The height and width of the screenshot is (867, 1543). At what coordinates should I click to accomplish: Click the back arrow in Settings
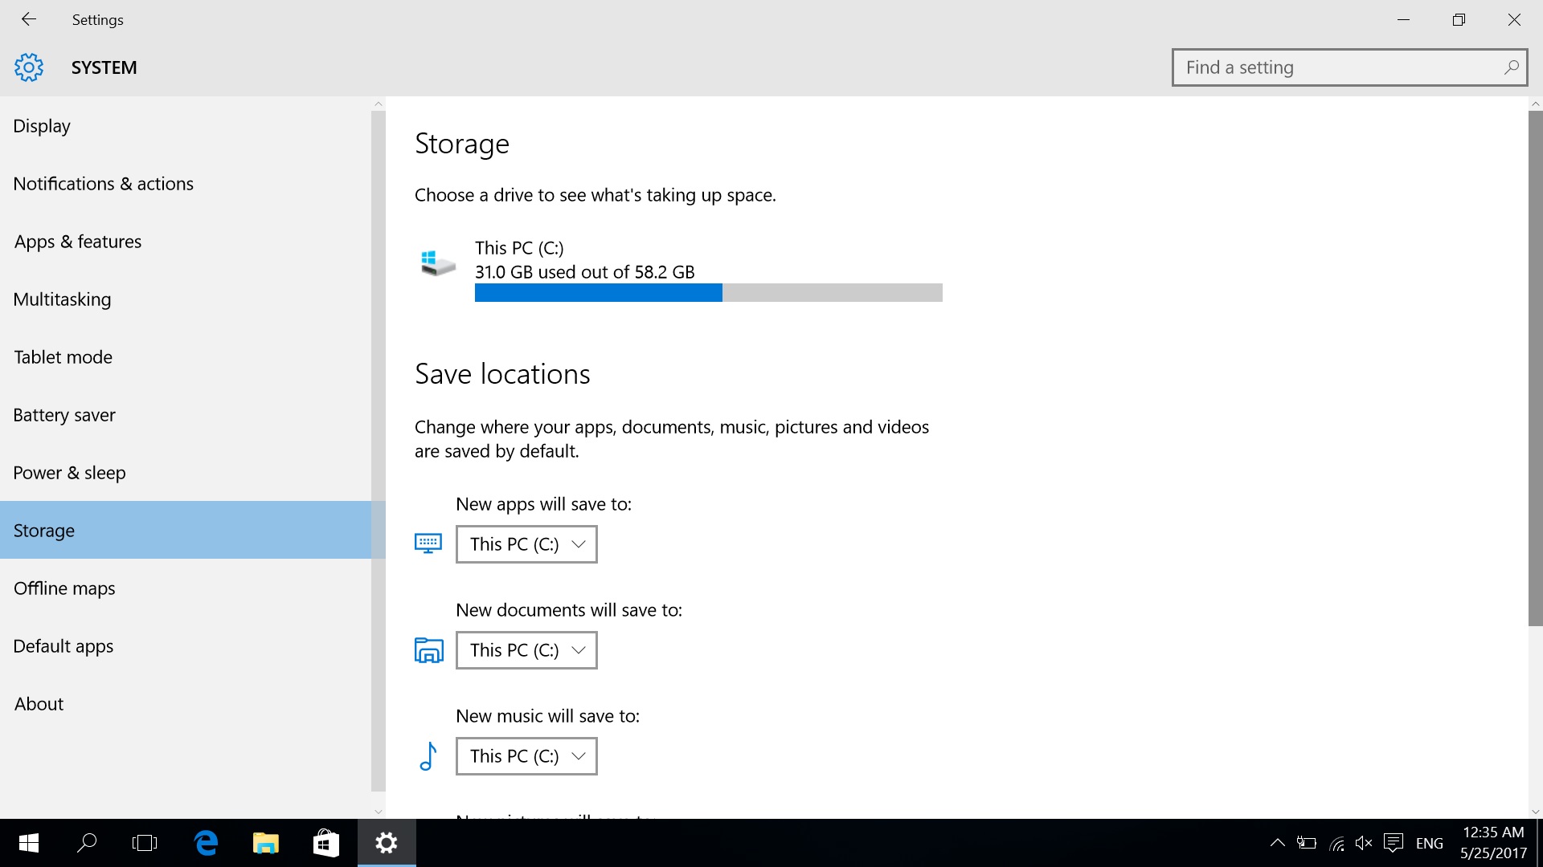[29, 19]
